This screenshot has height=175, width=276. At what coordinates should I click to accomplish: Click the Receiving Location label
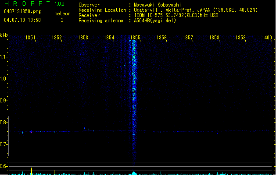point(102,10)
